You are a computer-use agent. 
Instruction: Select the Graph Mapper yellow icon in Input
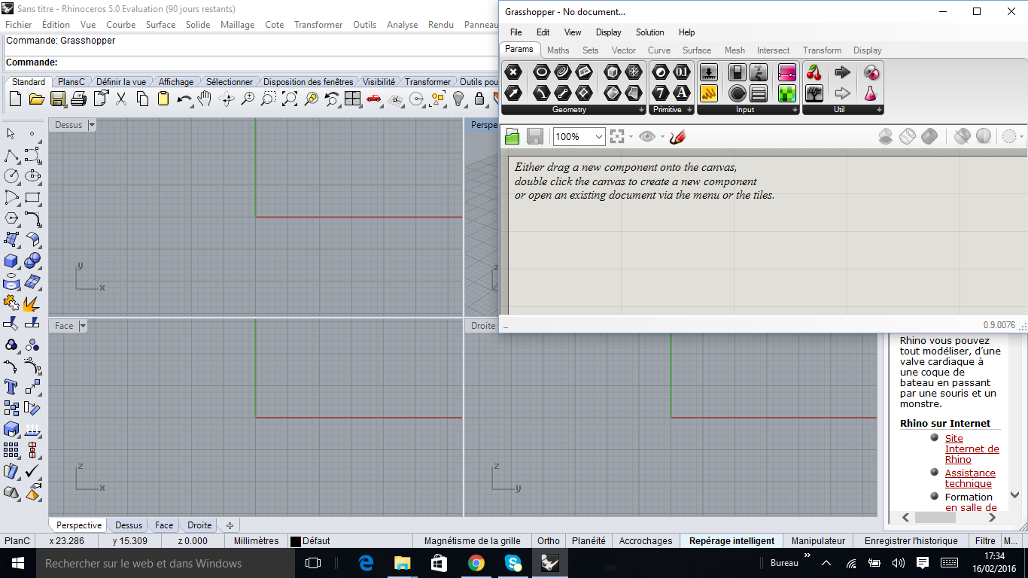pyautogui.click(x=708, y=93)
